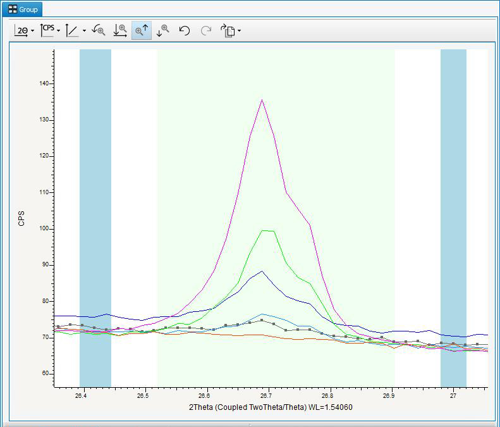Toggle the highlighted zoom up magnifier tool

[x=142, y=30]
